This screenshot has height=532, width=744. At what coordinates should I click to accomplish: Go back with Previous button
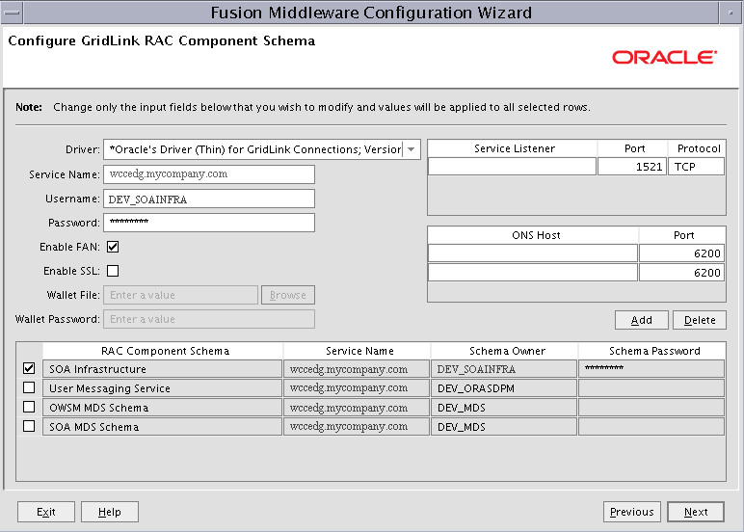[x=632, y=512]
